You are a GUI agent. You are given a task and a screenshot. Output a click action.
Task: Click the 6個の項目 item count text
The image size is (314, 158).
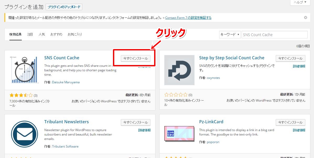303,46
